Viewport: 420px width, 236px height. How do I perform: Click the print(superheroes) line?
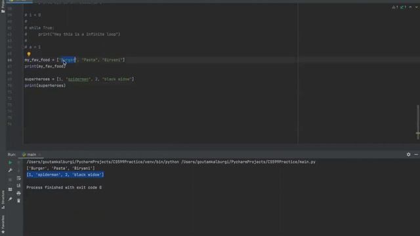click(45, 86)
